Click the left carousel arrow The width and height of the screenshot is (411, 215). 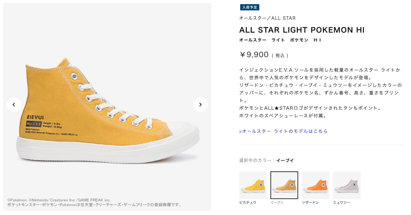click(14, 104)
